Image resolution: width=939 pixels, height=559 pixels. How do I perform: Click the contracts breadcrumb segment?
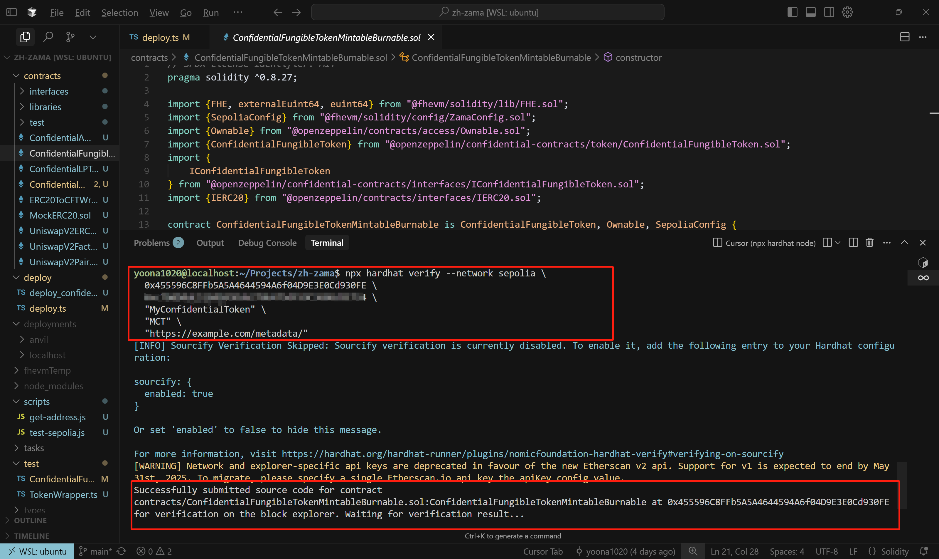point(149,58)
